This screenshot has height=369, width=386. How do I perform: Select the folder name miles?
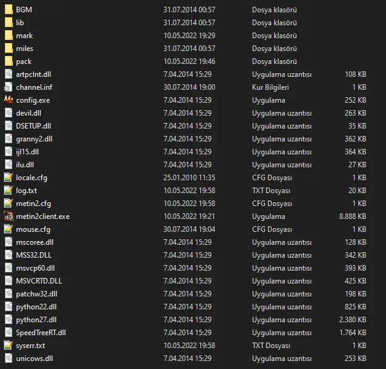(x=25, y=49)
